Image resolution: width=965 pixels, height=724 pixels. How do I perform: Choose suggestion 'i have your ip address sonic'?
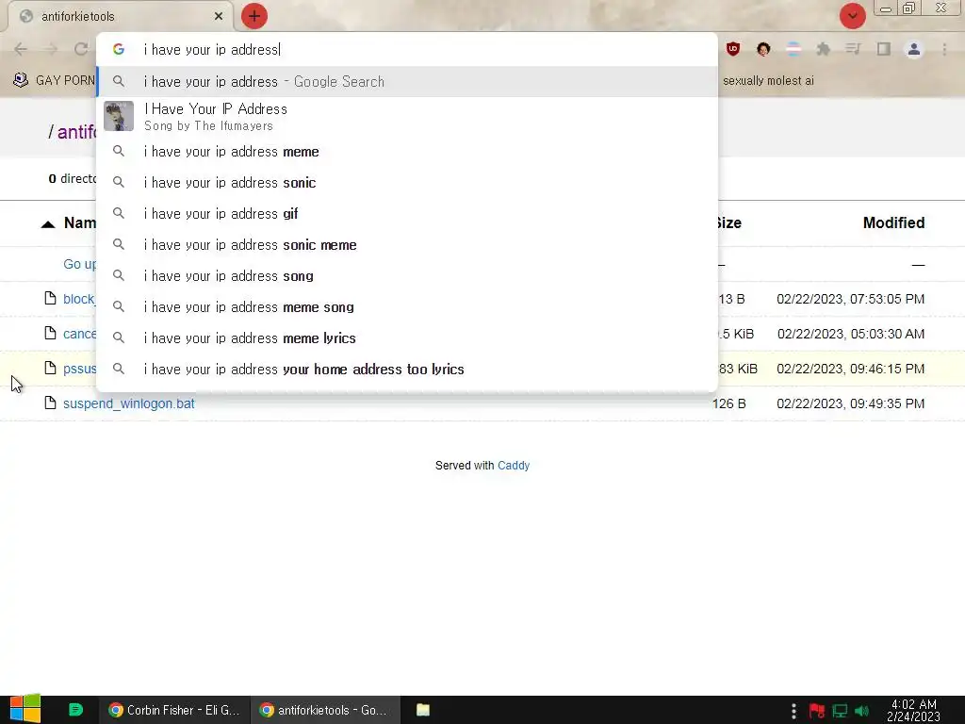tap(407, 182)
